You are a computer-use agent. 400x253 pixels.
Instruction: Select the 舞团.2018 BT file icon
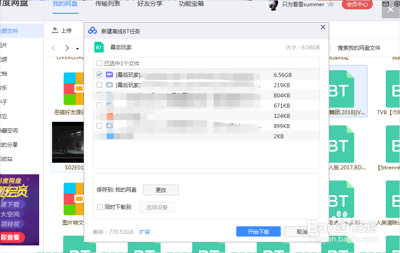tap(341, 89)
